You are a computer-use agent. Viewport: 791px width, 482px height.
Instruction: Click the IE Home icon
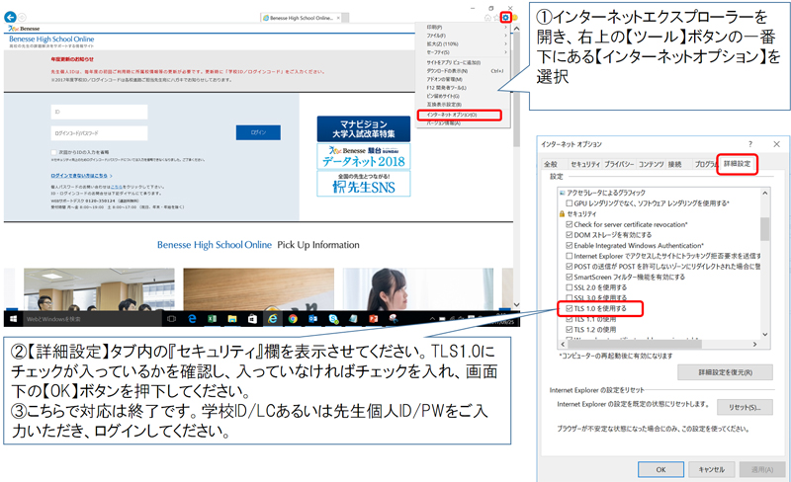click(487, 18)
